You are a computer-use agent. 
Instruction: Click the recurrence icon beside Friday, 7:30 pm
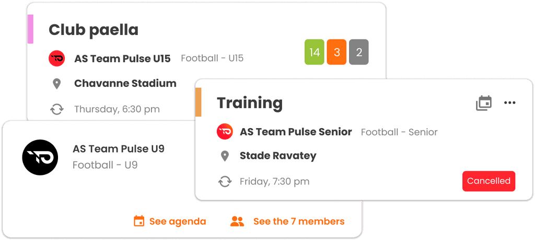(225, 182)
